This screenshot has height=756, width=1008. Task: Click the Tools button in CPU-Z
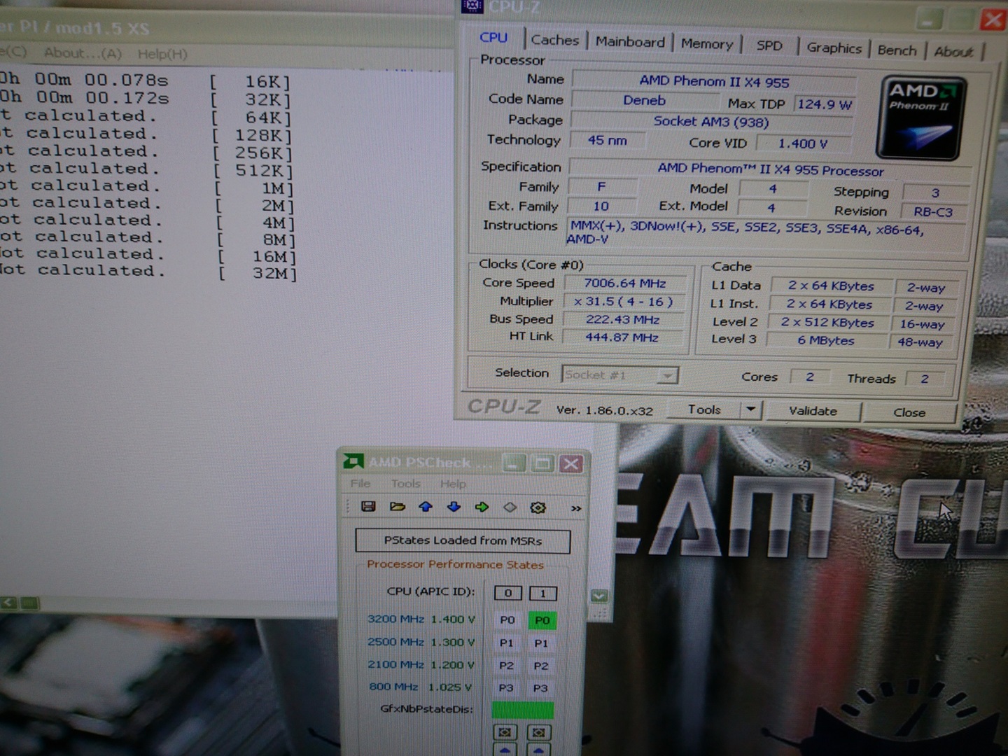click(x=704, y=409)
